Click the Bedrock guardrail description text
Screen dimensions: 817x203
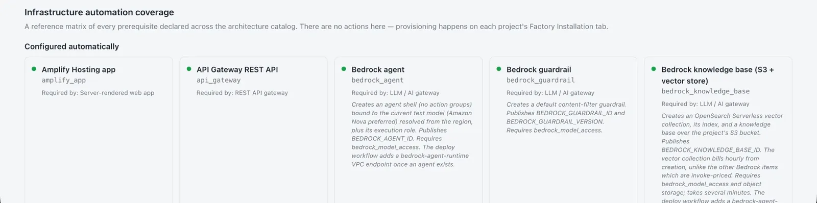566,117
